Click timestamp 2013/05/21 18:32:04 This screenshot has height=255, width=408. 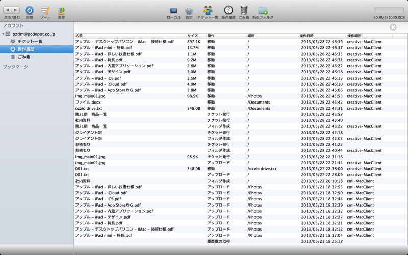(322, 236)
